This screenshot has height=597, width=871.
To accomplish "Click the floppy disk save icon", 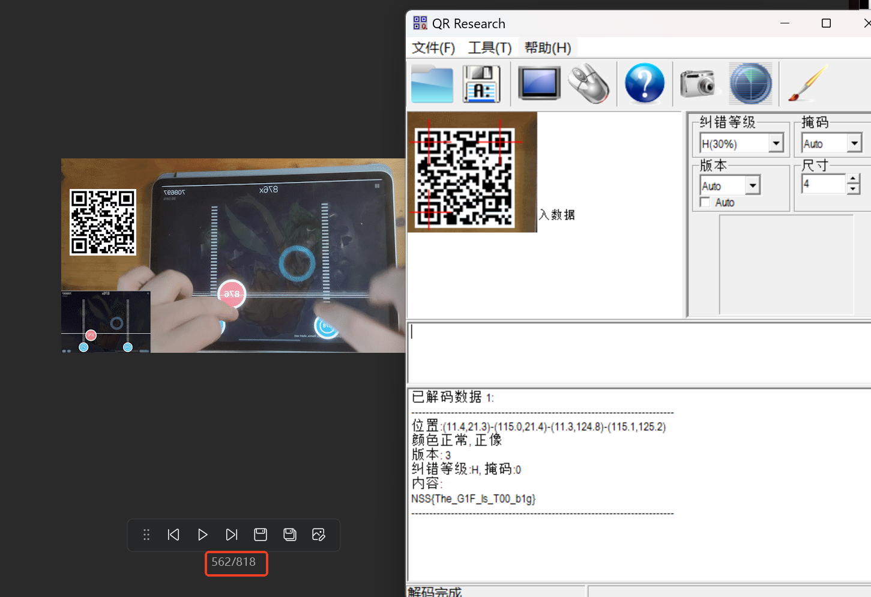I will (x=481, y=84).
